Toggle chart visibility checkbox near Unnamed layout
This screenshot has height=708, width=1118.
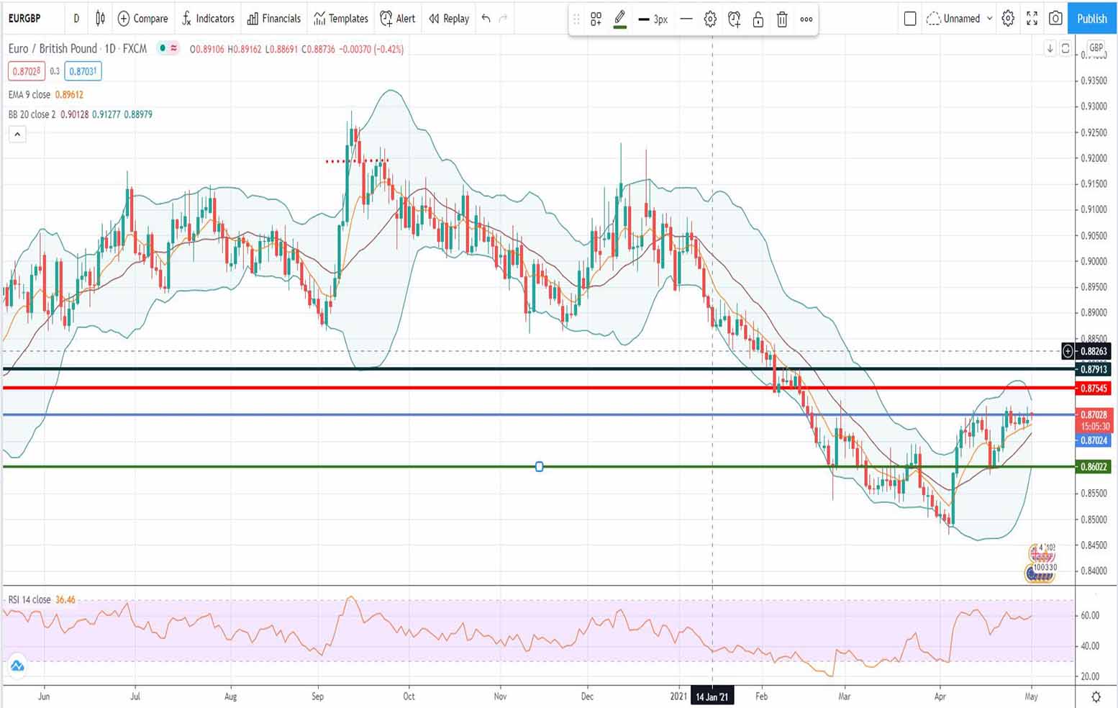(909, 19)
